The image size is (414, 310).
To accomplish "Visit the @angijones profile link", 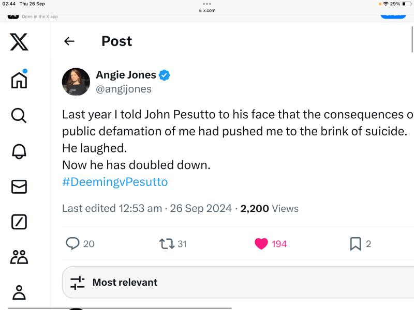I will pos(124,89).
